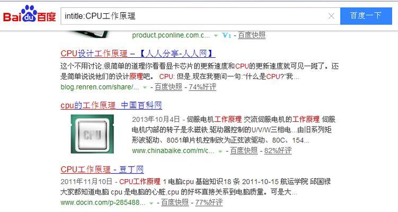View the 77%好评 rating link
The width and height of the screenshot is (398, 212).
point(209,202)
